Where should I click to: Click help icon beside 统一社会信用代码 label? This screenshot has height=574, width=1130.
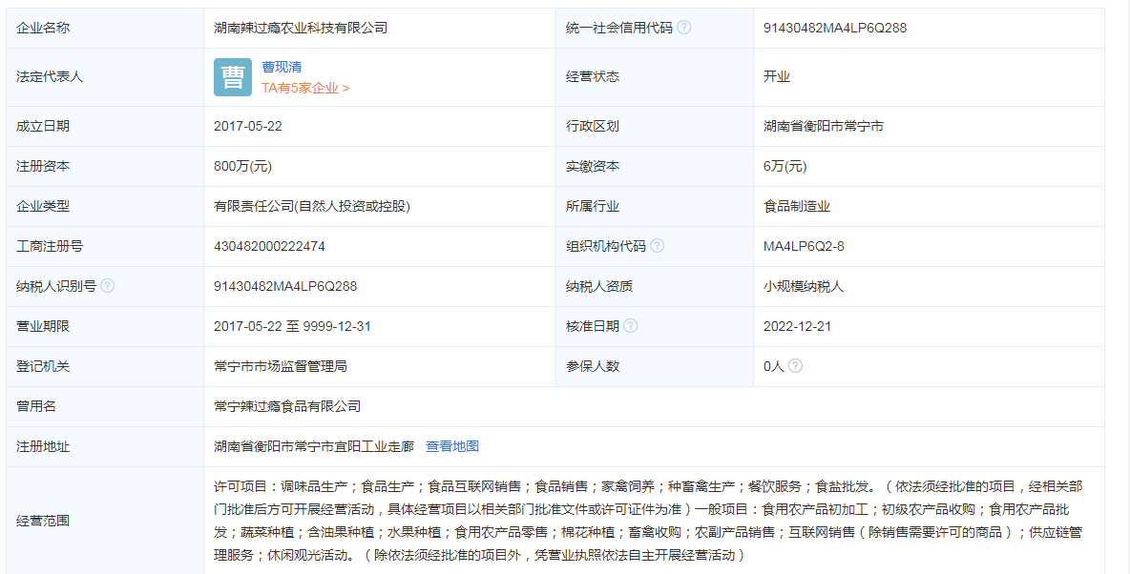coord(684,28)
